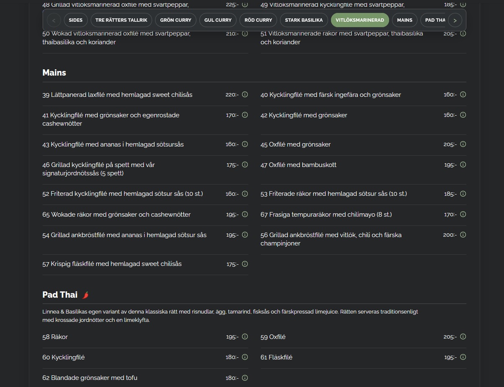
Task: Jump to Sides category
Action: (76, 20)
